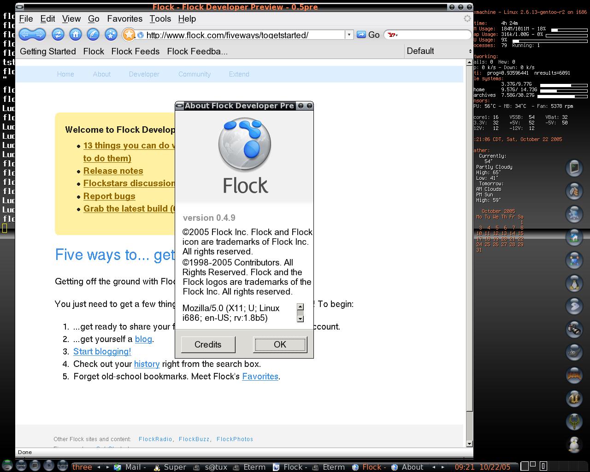Star this page with the orange star
590x472 pixels.
(129, 35)
